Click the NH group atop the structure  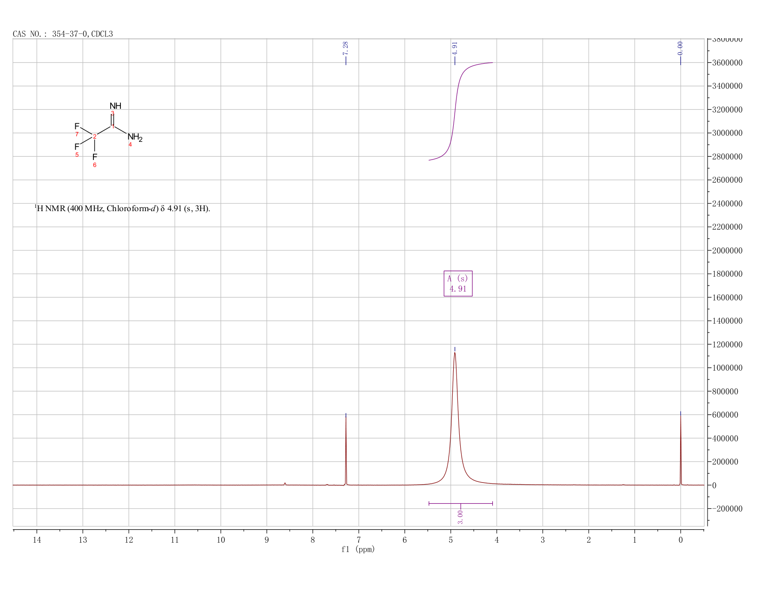coord(115,106)
